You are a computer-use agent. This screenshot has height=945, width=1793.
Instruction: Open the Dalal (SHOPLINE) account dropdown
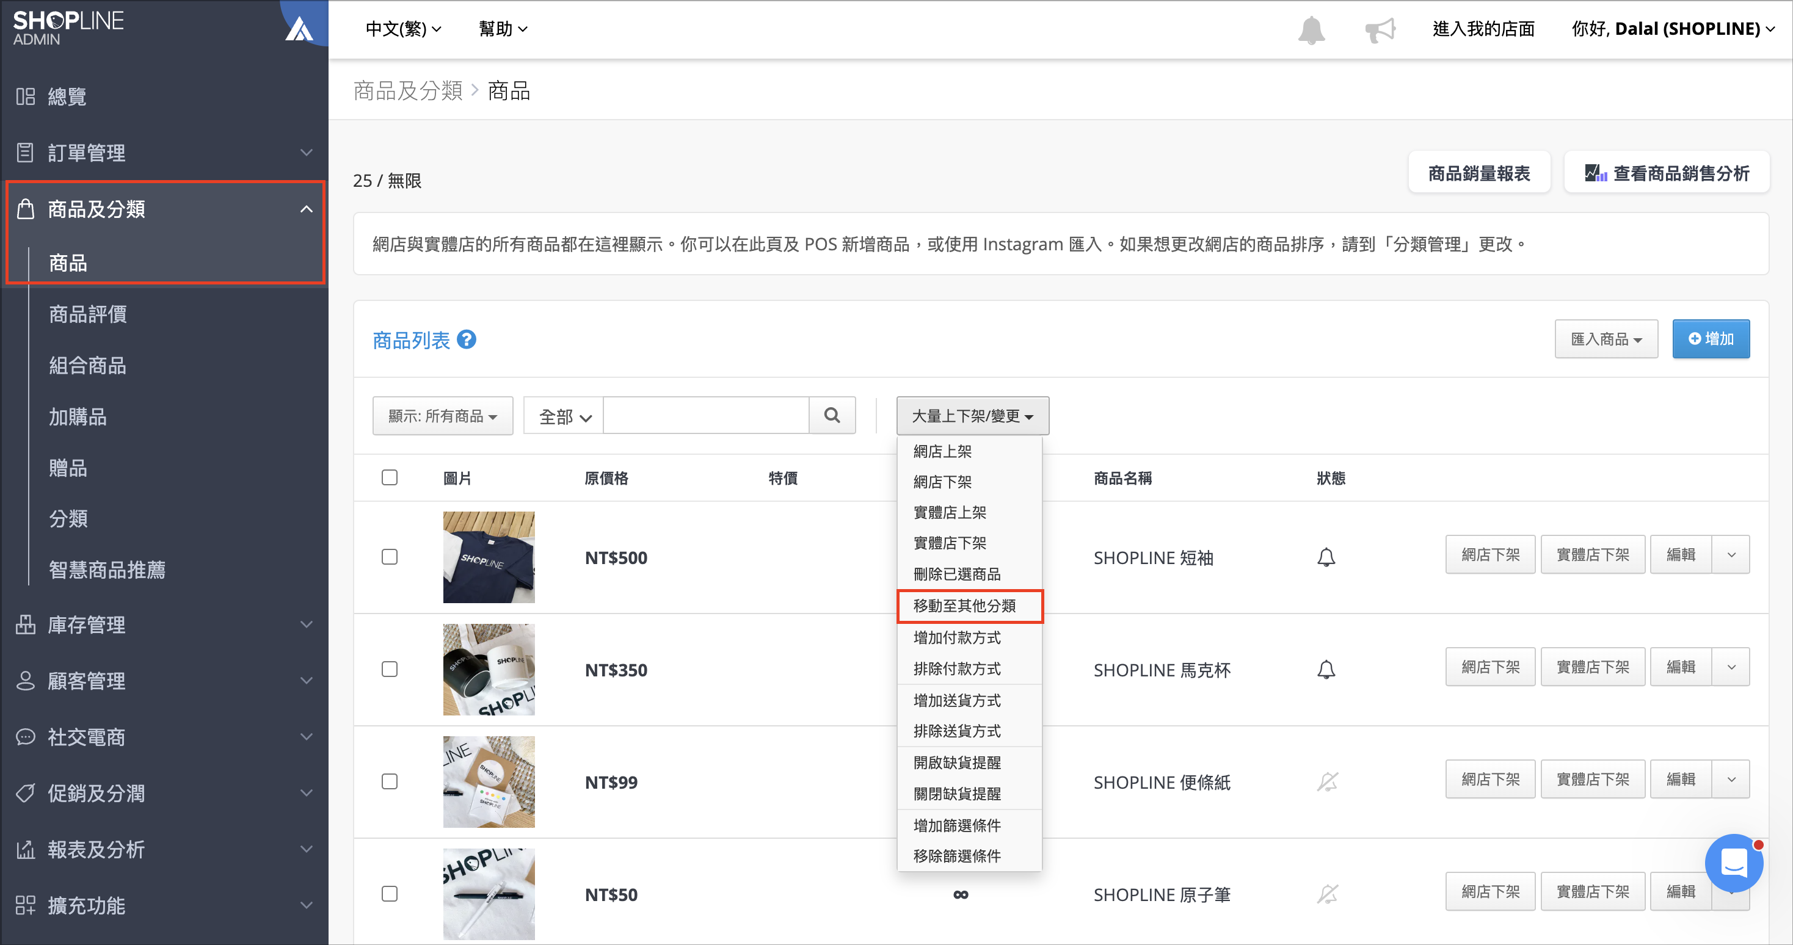pyautogui.click(x=1673, y=29)
